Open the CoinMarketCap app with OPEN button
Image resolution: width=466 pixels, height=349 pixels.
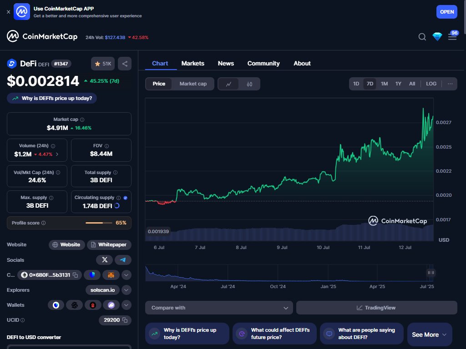[x=447, y=12]
